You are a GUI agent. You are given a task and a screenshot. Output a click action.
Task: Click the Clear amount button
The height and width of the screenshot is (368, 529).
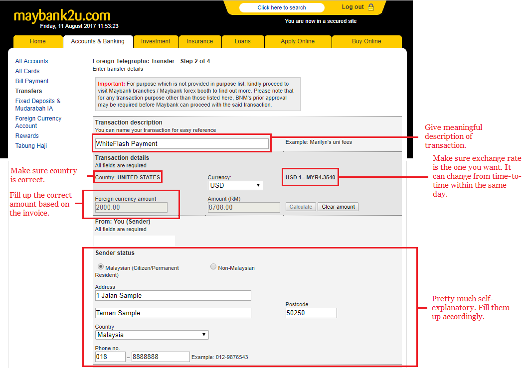point(338,207)
